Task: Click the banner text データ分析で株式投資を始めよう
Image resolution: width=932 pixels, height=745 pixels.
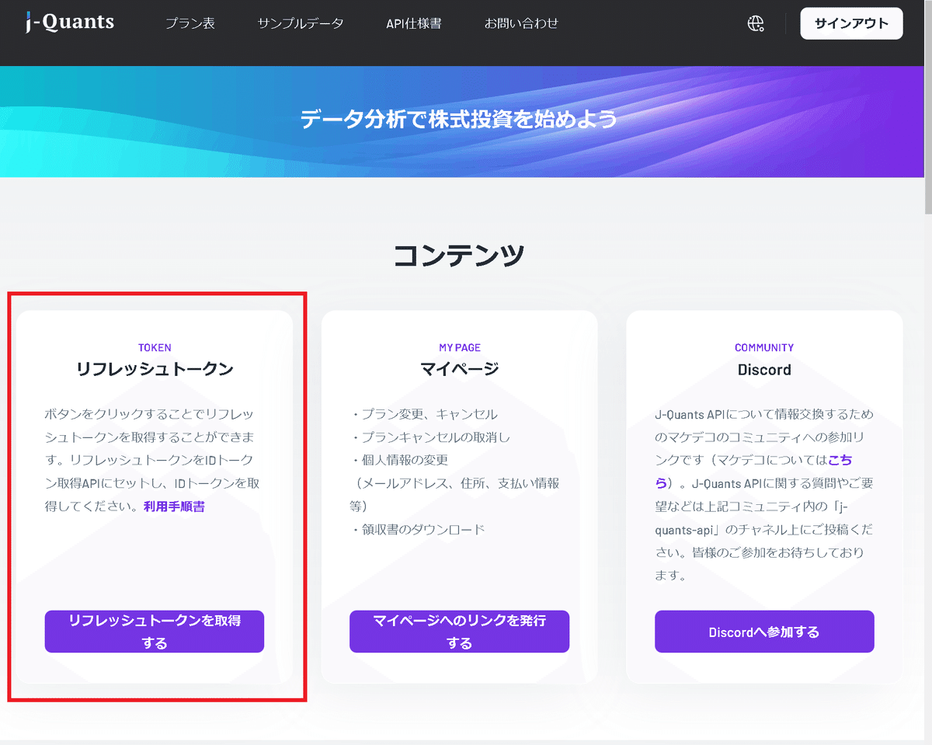Action: (459, 120)
